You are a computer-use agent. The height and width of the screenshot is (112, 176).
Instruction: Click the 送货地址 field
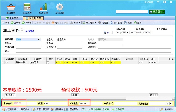click(134, 47)
